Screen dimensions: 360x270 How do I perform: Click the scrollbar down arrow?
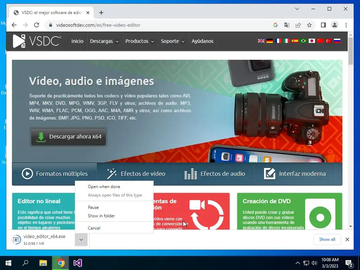tap(351, 226)
